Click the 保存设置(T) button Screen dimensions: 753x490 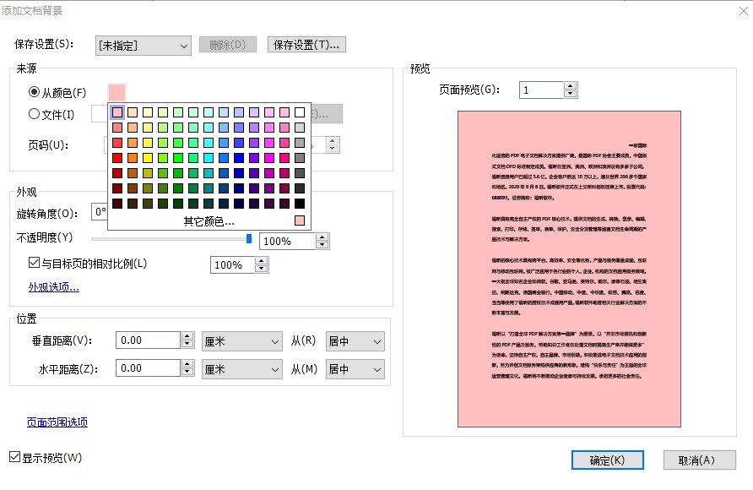click(306, 44)
